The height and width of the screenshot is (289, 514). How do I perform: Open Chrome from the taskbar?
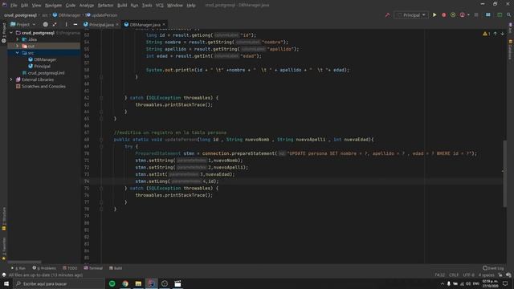[125, 283]
